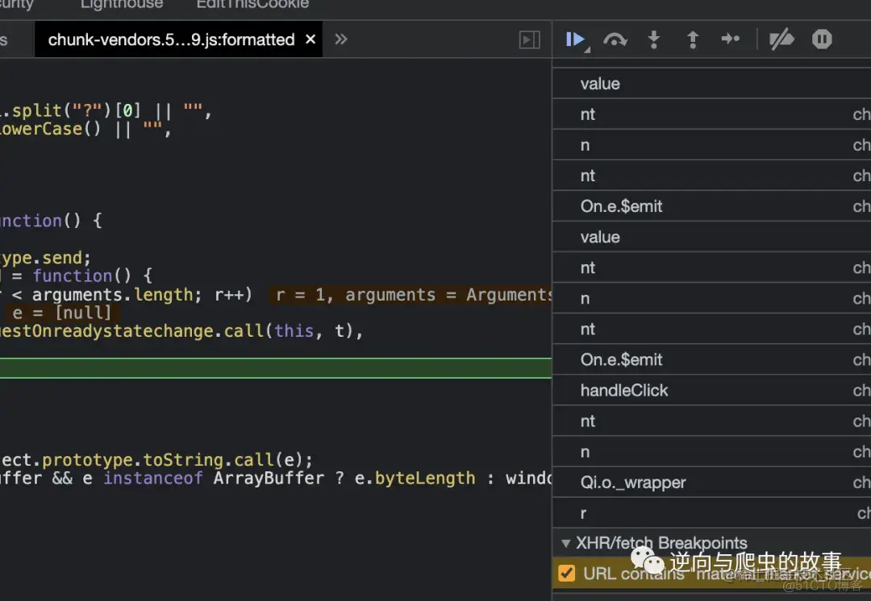This screenshot has height=601, width=871.
Task: Step over next function call
Action: 615,39
